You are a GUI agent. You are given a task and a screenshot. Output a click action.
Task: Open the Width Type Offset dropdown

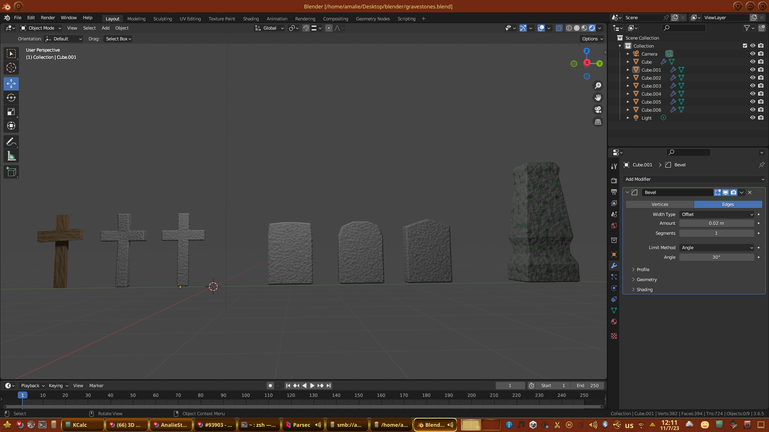(716, 214)
